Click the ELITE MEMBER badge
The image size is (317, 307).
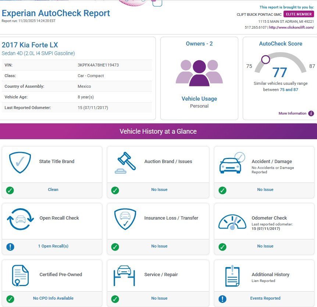coord(299,14)
